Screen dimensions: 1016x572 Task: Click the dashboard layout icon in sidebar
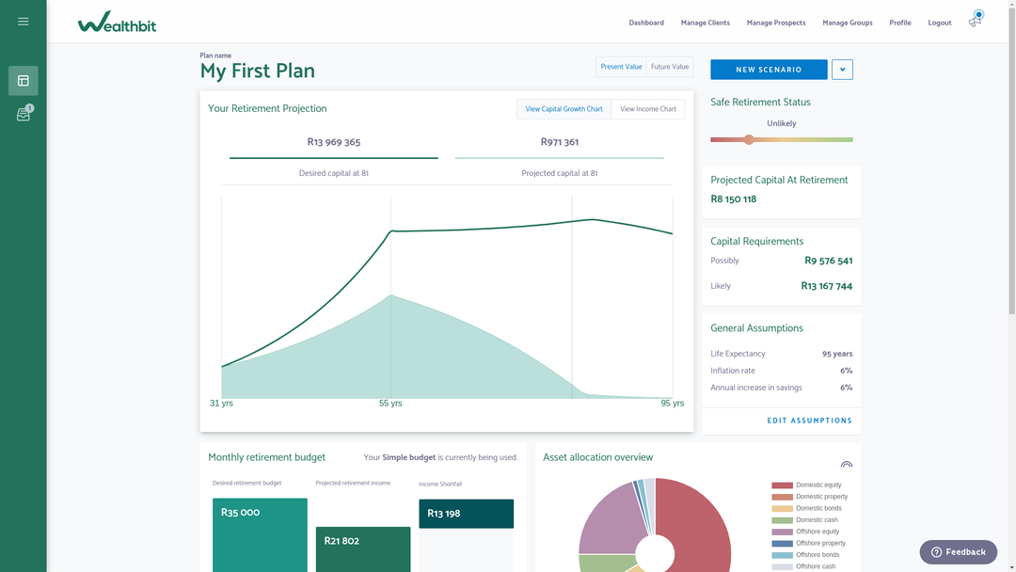coord(24,81)
